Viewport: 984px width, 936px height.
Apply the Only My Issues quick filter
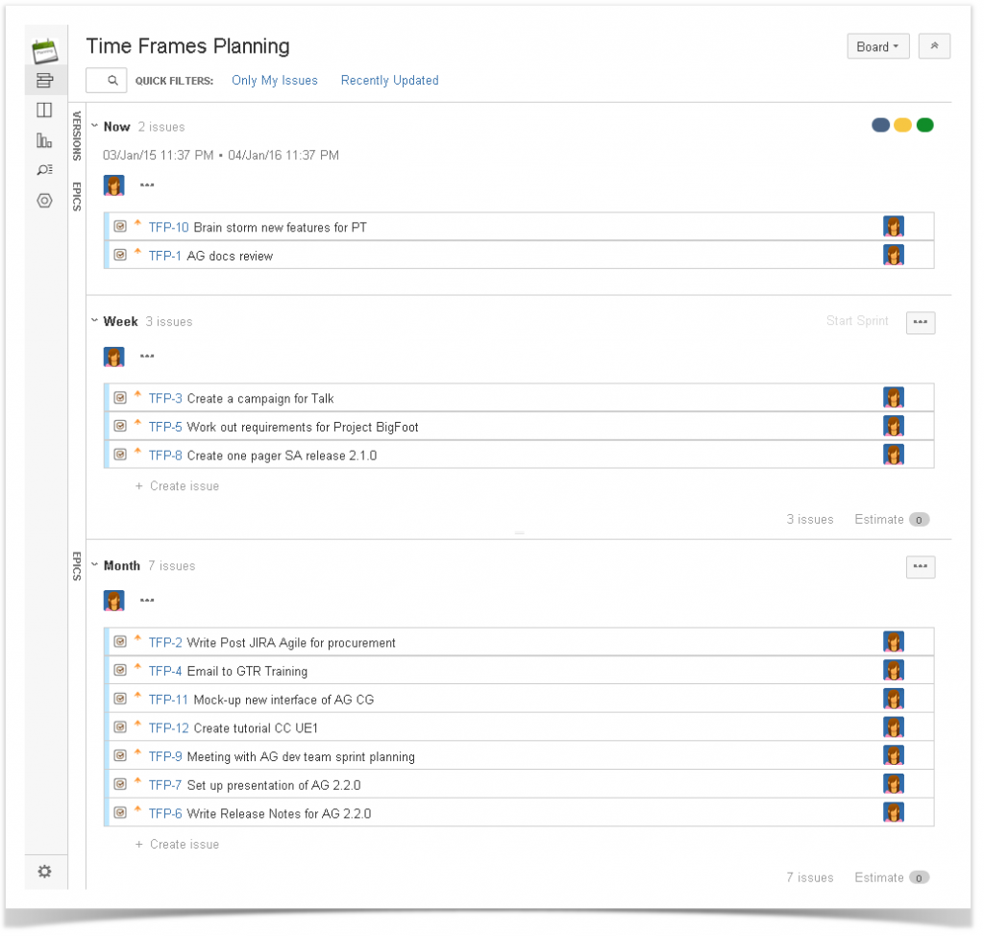coord(275,80)
